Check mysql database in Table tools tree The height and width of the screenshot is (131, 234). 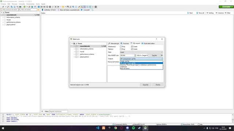(x=76, y=52)
